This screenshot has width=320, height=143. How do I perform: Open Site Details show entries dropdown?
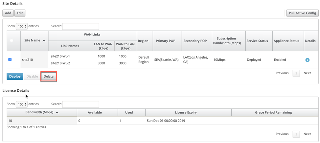coord(22,26)
